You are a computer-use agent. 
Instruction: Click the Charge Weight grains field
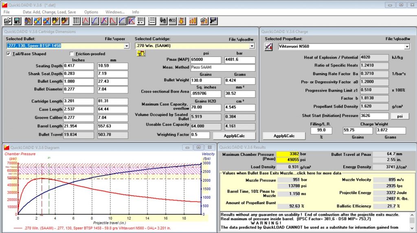pyautogui.click(x=358, y=130)
